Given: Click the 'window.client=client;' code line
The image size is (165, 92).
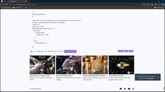Looking at the screenshot, I should coord(38,14).
